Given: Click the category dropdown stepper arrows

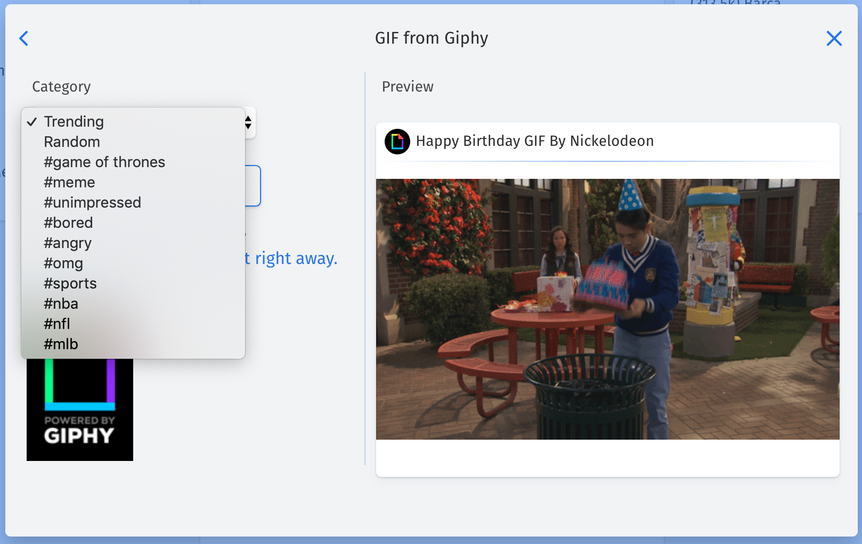Looking at the screenshot, I should coord(248,122).
